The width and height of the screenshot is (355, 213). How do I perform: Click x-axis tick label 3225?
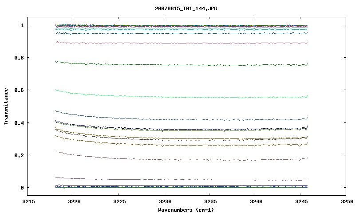pyautogui.click(x=119, y=201)
